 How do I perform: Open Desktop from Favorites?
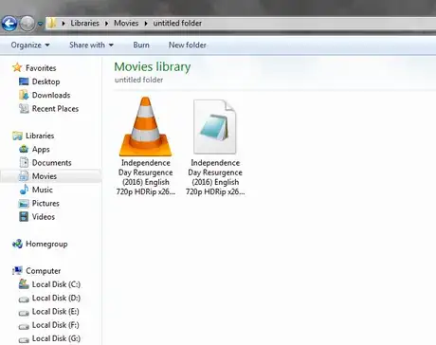pos(45,82)
